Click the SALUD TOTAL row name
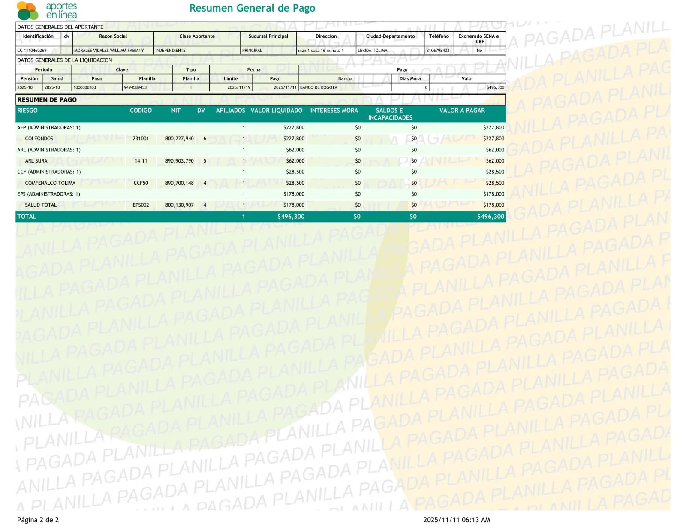This screenshot has width=686, height=530. (41, 205)
